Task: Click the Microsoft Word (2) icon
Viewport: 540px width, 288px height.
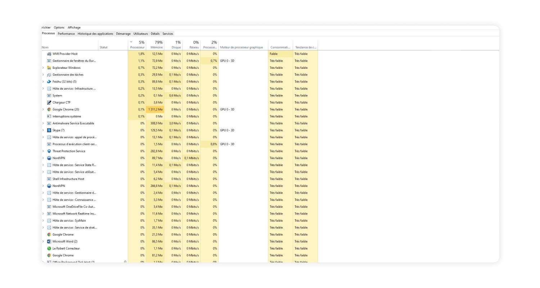Action: [x=49, y=242]
